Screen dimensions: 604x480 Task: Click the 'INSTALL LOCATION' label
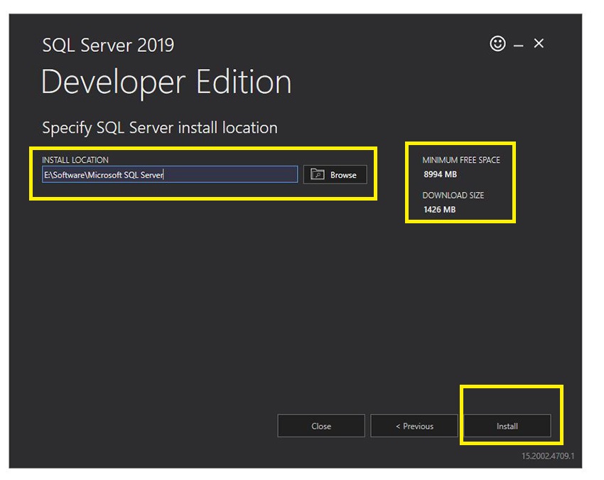pyautogui.click(x=75, y=160)
